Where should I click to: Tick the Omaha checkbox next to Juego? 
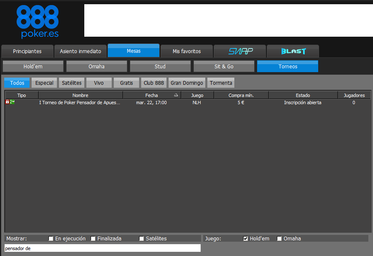point(279,239)
